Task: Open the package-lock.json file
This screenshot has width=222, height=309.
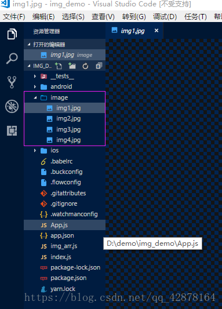Action: (64, 268)
